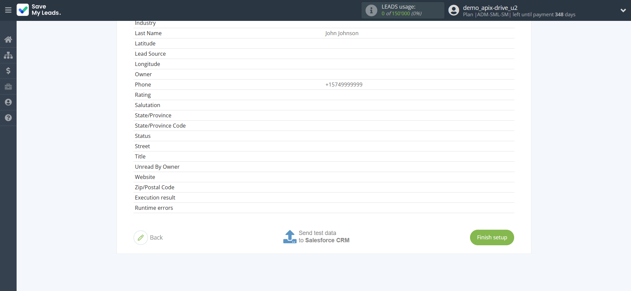The width and height of the screenshot is (631, 291).
Task: Select the Last Name row
Action: click(148, 33)
